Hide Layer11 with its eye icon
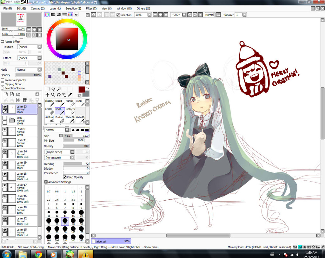This screenshot has width=325, height=258. tap(4, 140)
